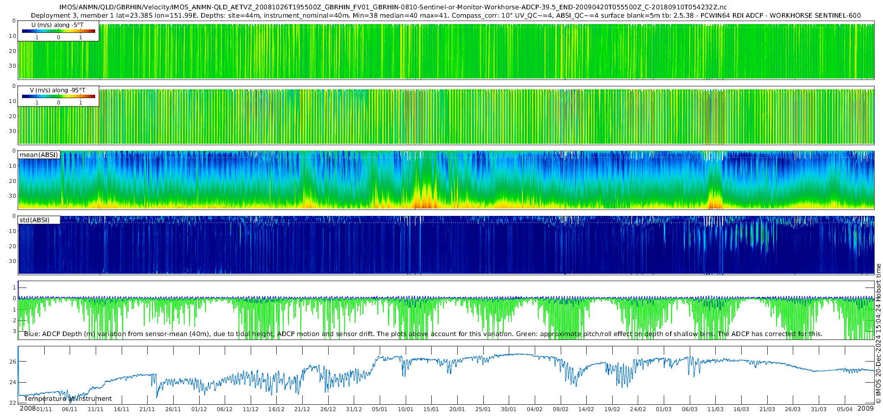Select the 'Temperature at instrument' label

68,399
